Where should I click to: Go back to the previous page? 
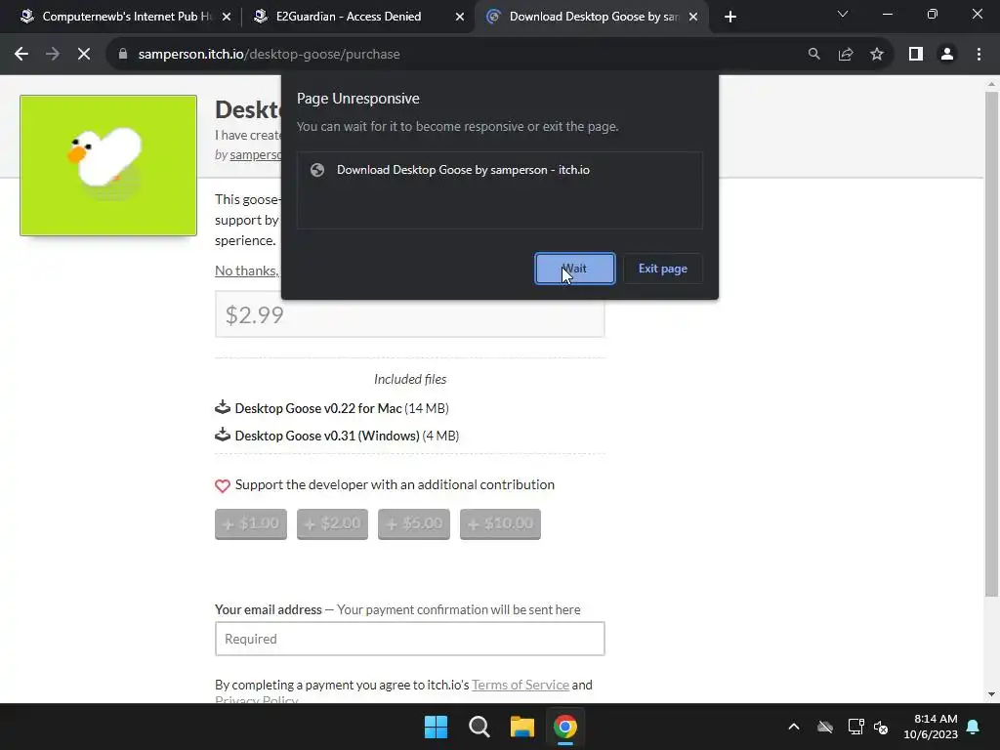21,55
